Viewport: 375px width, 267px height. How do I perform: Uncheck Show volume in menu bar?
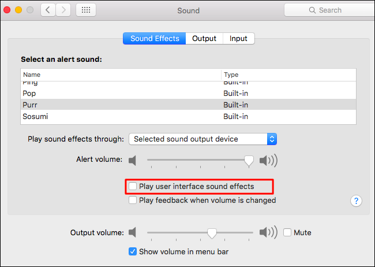coord(133,251)
